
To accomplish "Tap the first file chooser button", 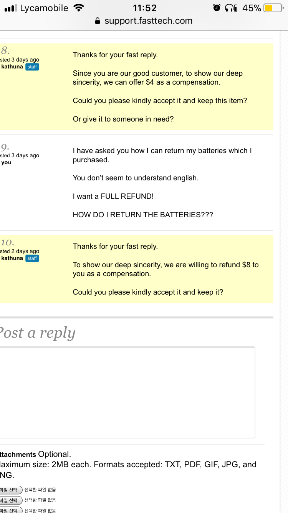I will tap(10, 490).
